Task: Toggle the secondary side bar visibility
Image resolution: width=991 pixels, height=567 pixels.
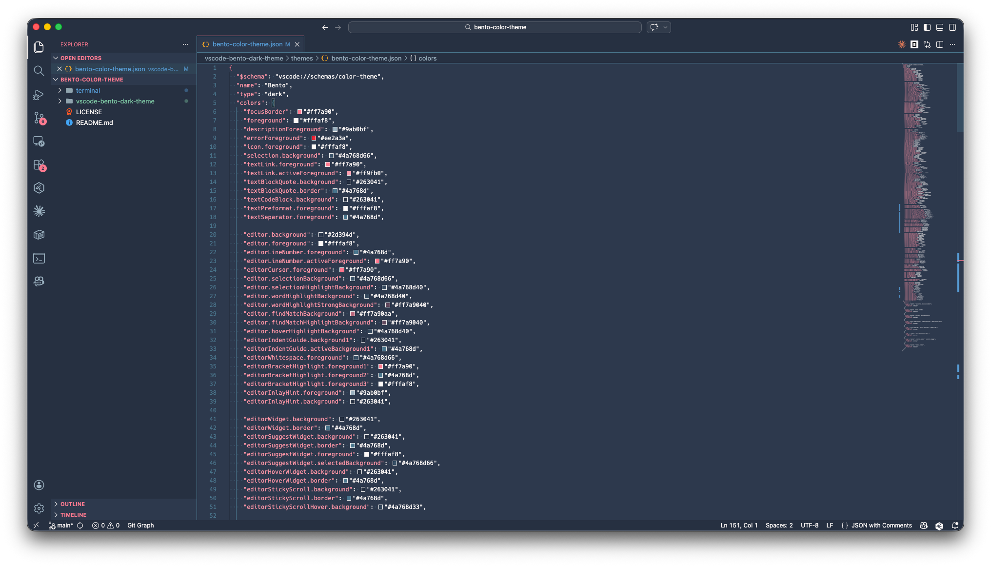Action: [952, 27]
